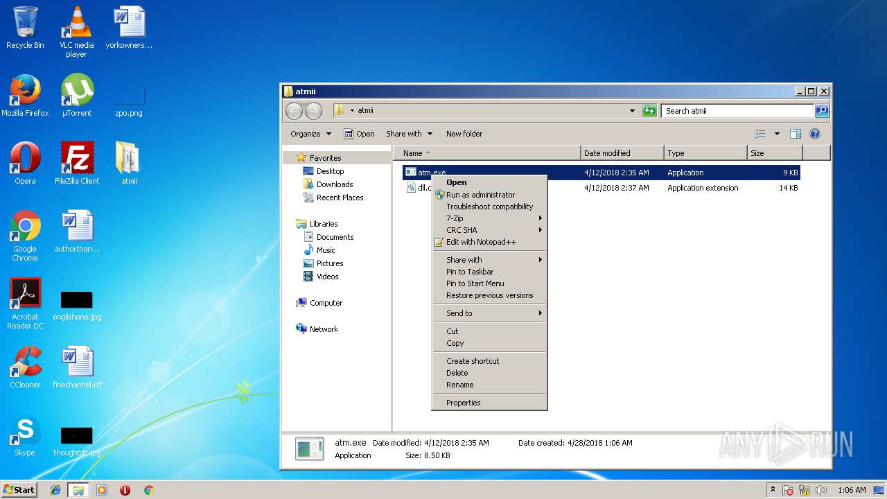Choose Open in the context menu
The height and width of the screenshot is (499, 887).
(489, 183)
